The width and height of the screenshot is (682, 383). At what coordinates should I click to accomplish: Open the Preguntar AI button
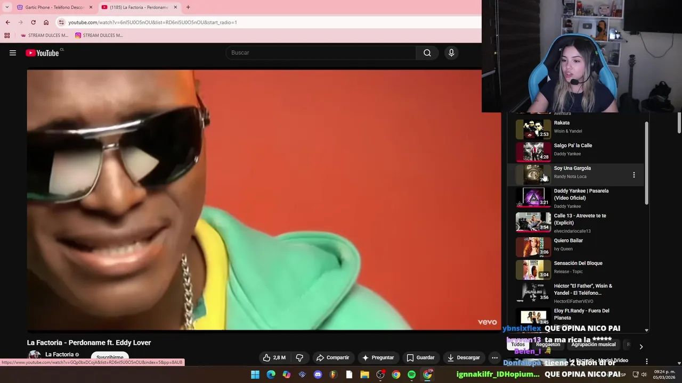coord(378,357)
